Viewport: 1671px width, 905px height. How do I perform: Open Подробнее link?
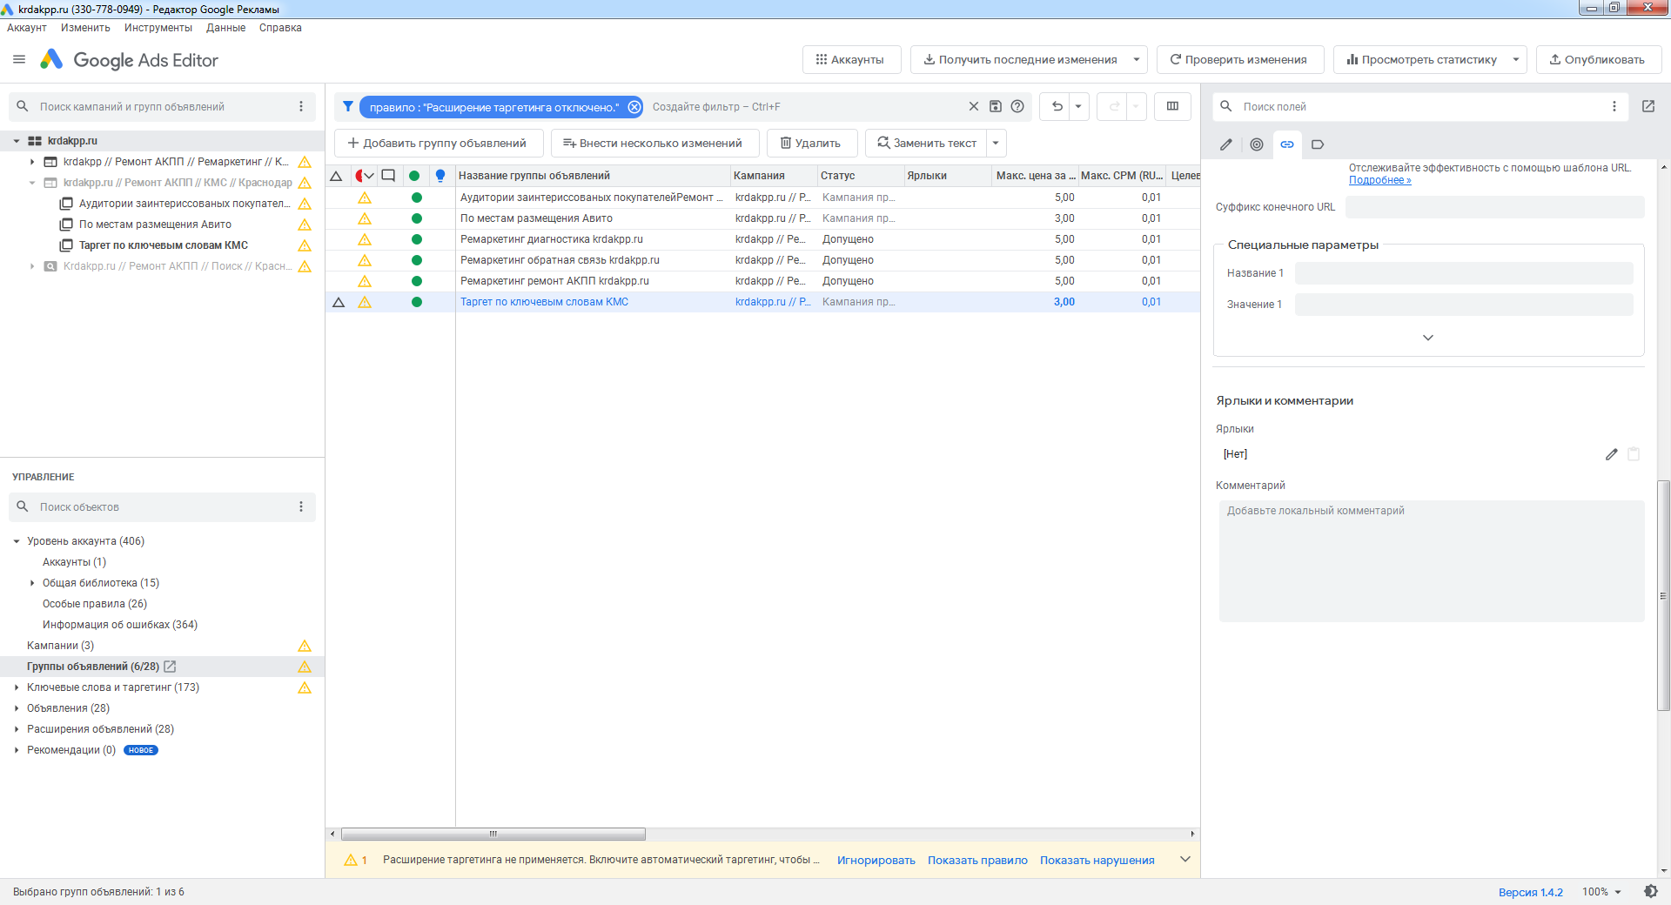click(x=1379, y=180)
